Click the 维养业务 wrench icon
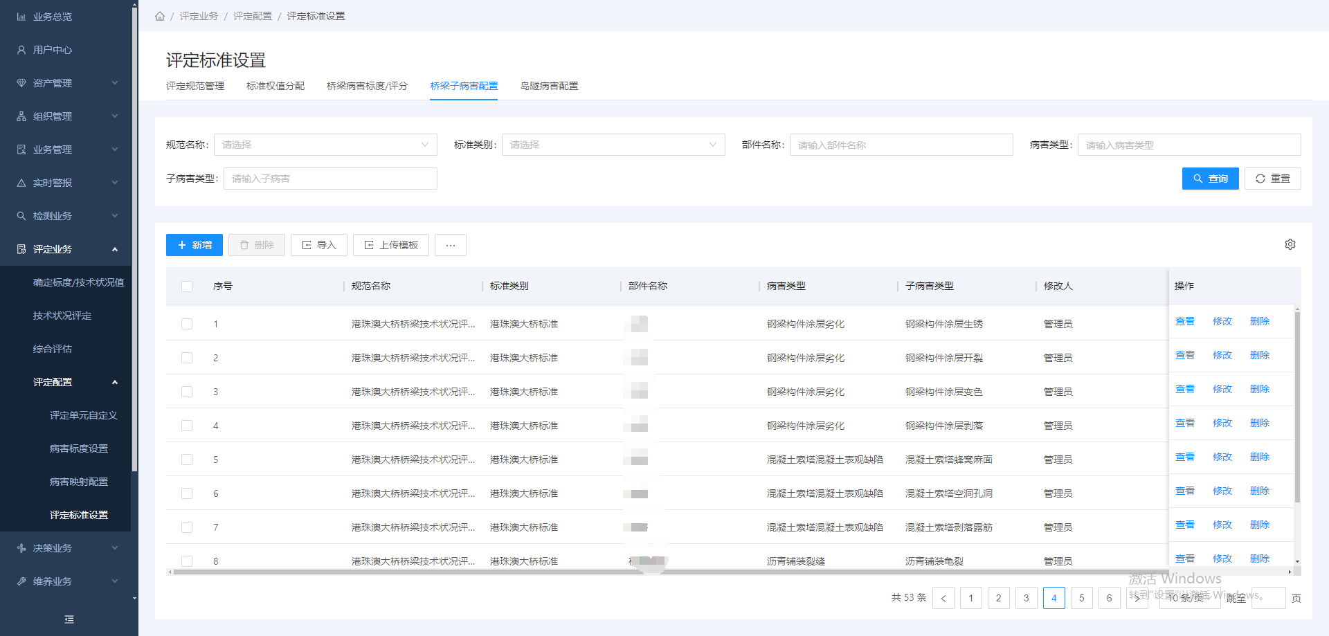Viewport: 1329px width, 636px height. click(x=21, y=581)
